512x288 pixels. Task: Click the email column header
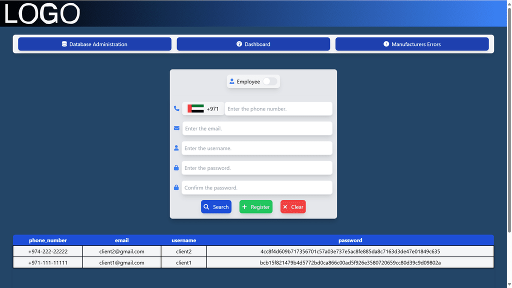coord(122,240)
